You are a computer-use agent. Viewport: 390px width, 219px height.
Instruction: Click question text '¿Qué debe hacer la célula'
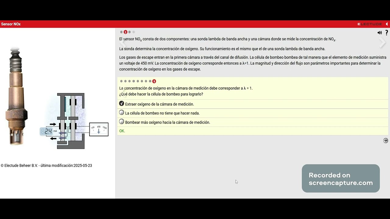tap(161, 94)
